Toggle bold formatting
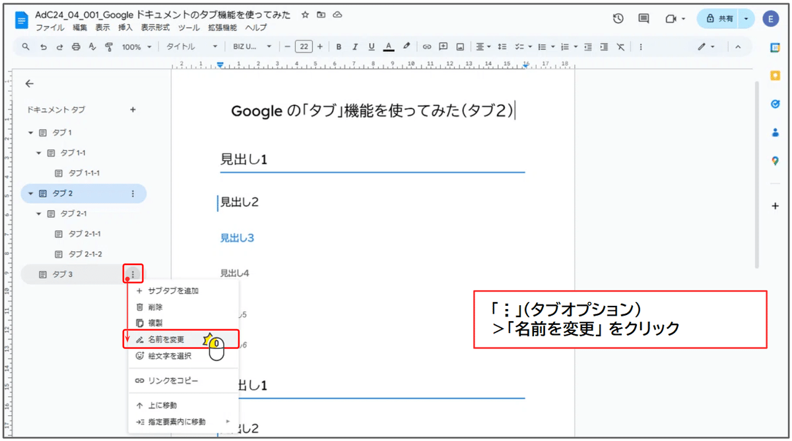The width and height of the screenshot is (792, 441). (x=339, y=47)
